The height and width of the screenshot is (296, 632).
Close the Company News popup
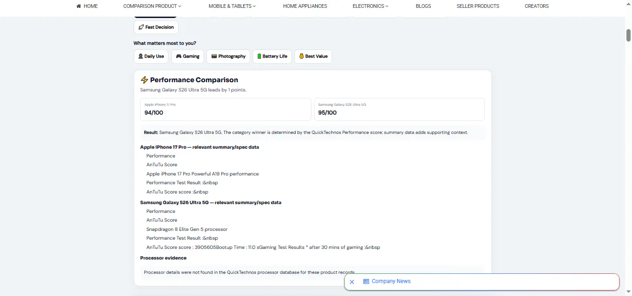(352, 282)
